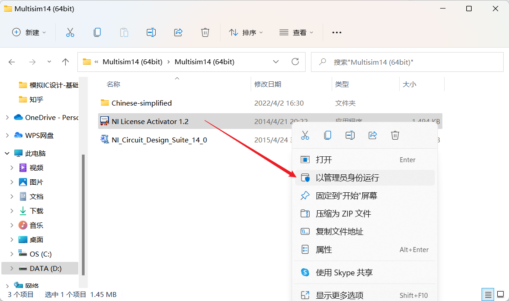The width and height of the screenshot is (509, 301).
Task: Click the scissors cut icon in the context menu
Action: [305, 135]
